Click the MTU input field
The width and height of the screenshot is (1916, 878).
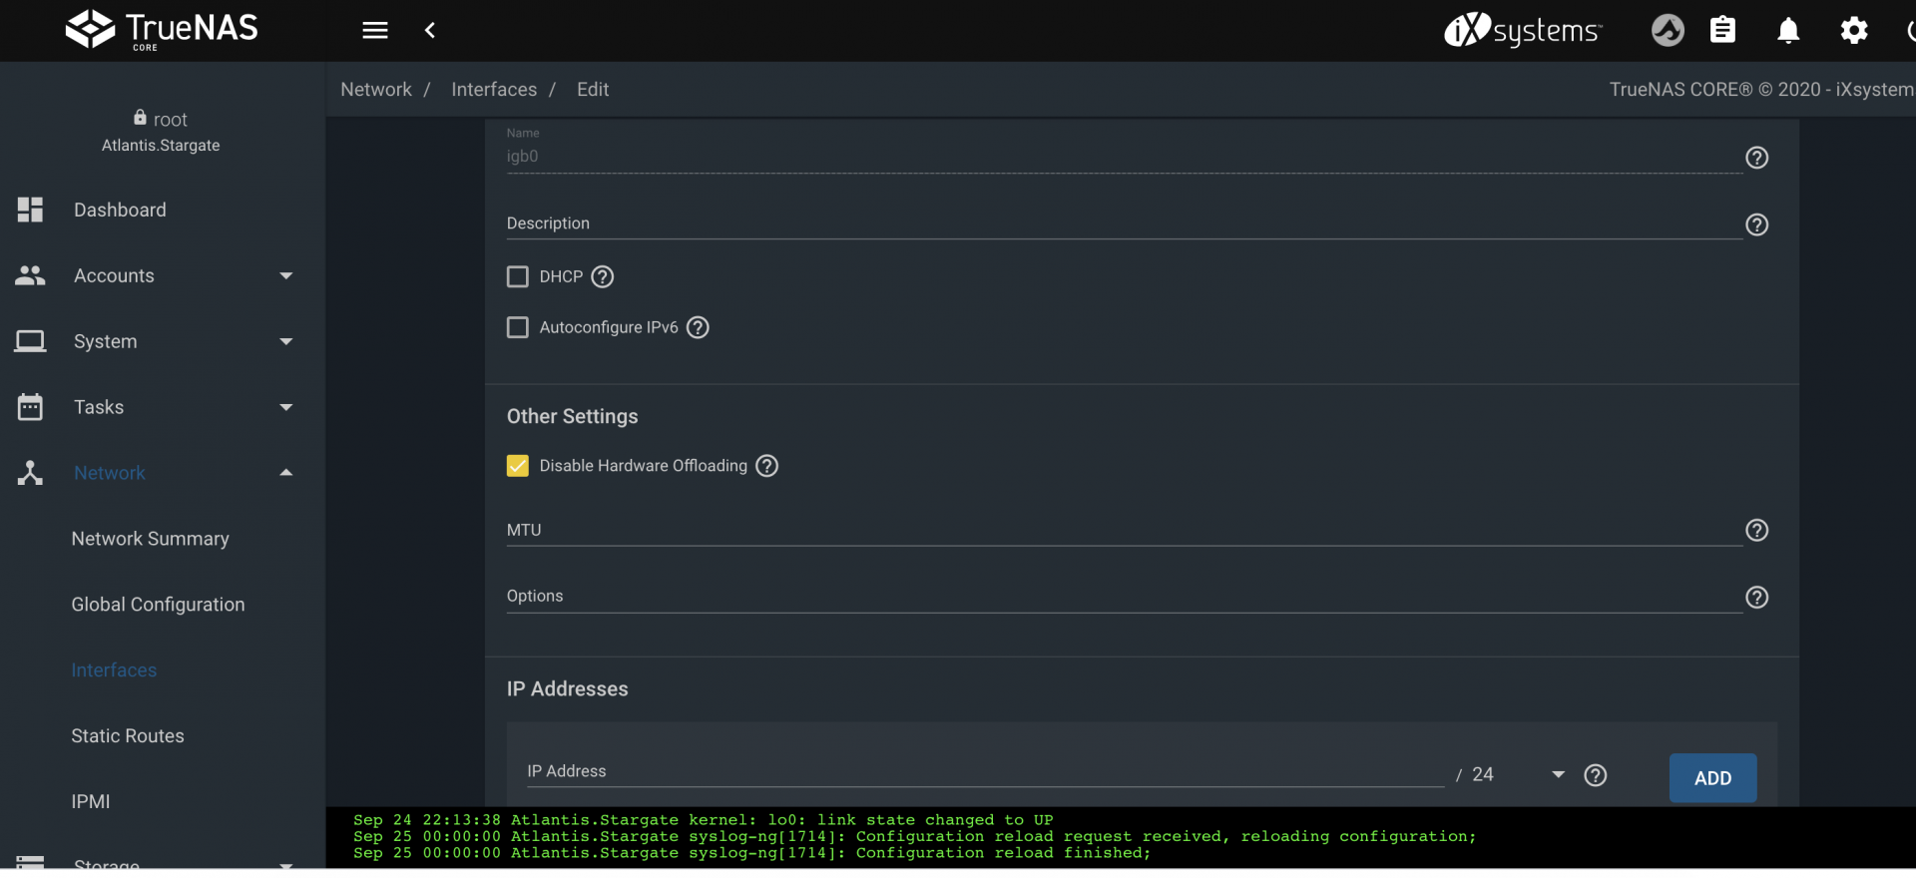click(1124, 530)
